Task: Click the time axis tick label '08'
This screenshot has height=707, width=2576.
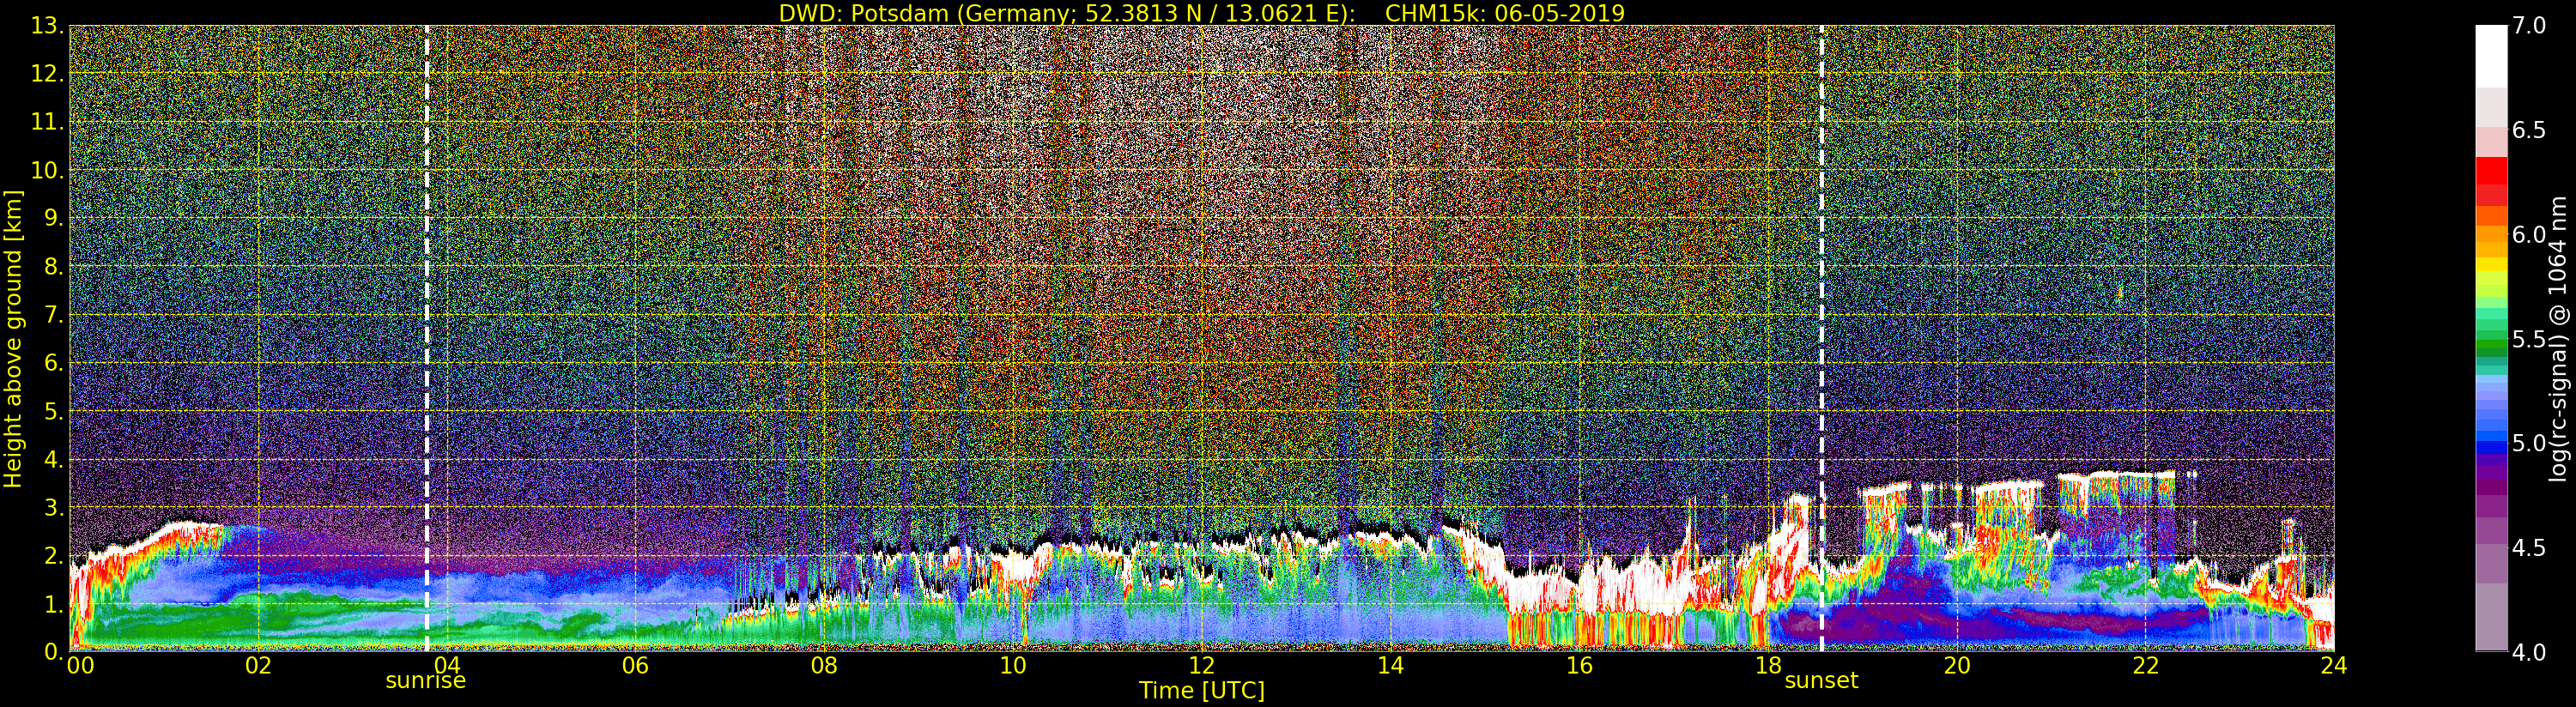Action: (x=824, y=665)
